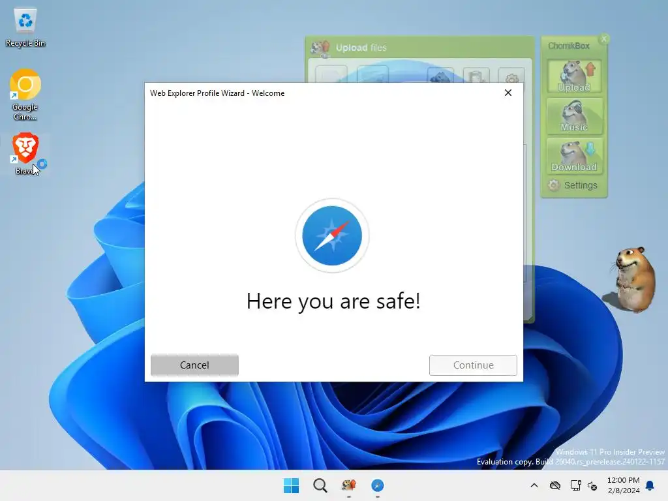The image size is (668, 501).
Task: Click the ChomikBox taskbar icon
Action: click(349, 485)
